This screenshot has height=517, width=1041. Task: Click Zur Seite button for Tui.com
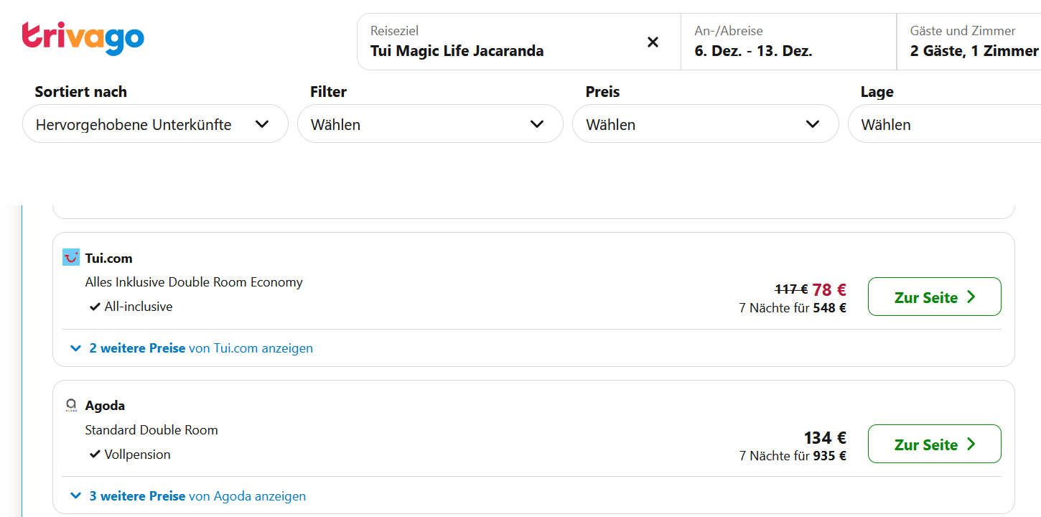pyautogui.click(x=934, y=297)
